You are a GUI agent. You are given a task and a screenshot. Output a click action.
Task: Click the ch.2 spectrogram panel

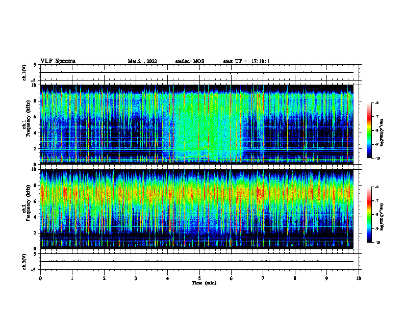coord(197,209)
